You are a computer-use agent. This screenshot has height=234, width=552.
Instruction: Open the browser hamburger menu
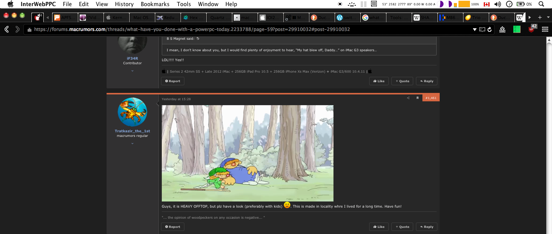[x=545, y=29]
